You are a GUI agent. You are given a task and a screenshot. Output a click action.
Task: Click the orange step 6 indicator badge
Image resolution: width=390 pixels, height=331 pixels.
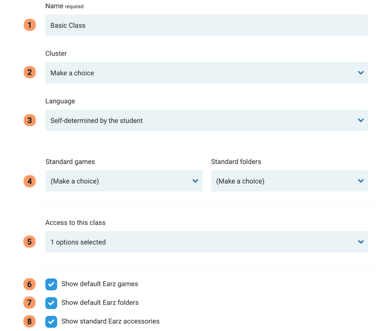[30, 284]
